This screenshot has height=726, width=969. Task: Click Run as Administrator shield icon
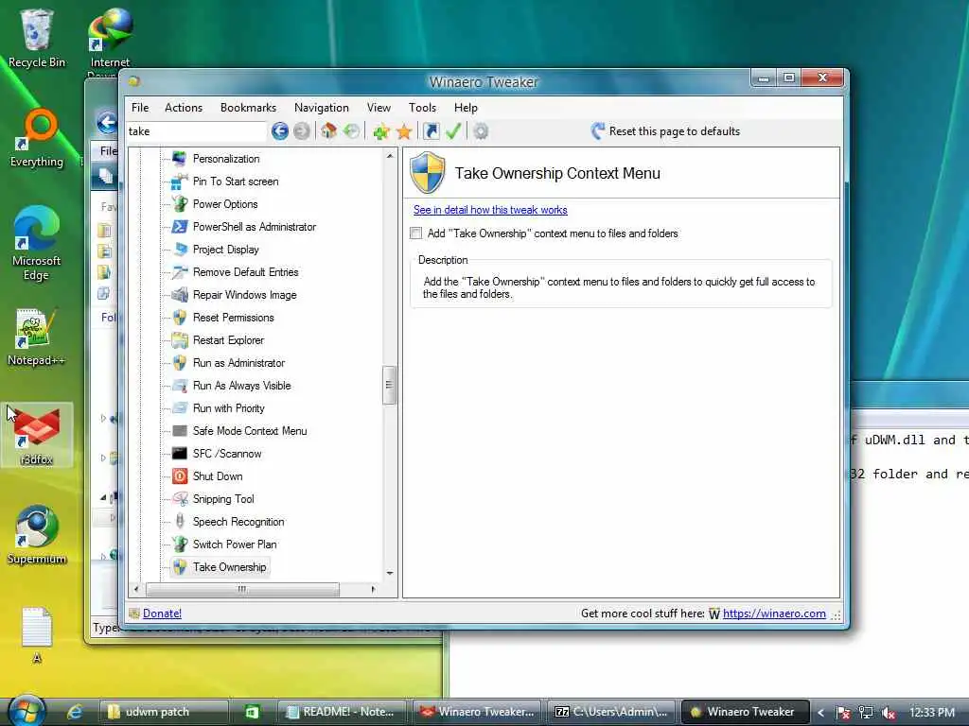[x=179, y=363]
